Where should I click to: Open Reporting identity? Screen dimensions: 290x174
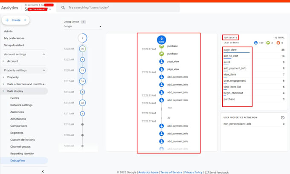point(22,154)
